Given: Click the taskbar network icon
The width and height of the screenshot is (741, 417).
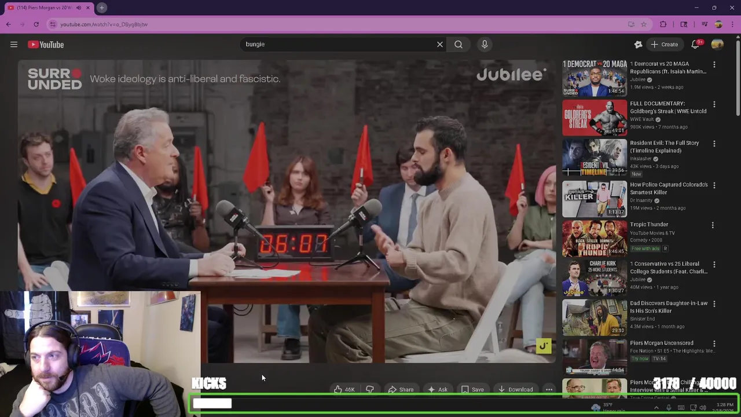Looking at the screenshot, I should click(x=693, y=408).
